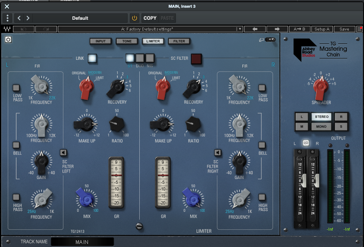This screenshot has width=364, height=247.
Task: Select the R monitor button
Action: pyautogui.click(x=341, y=117)
